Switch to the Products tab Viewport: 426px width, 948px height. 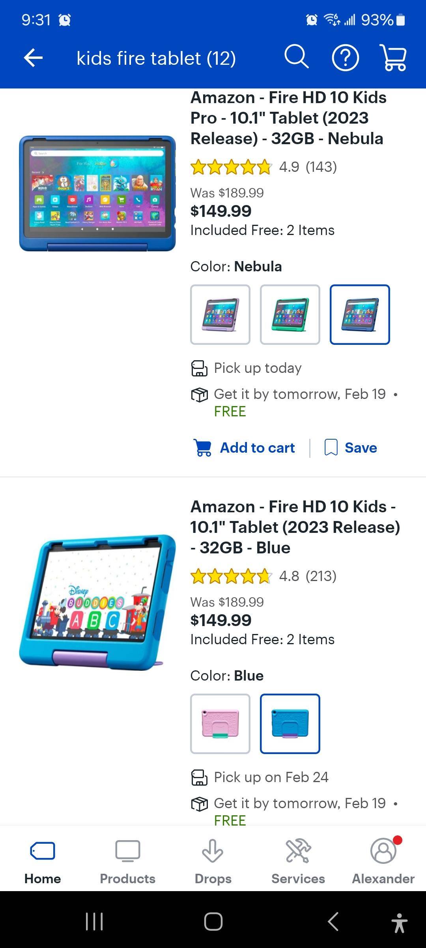[127, 861]
